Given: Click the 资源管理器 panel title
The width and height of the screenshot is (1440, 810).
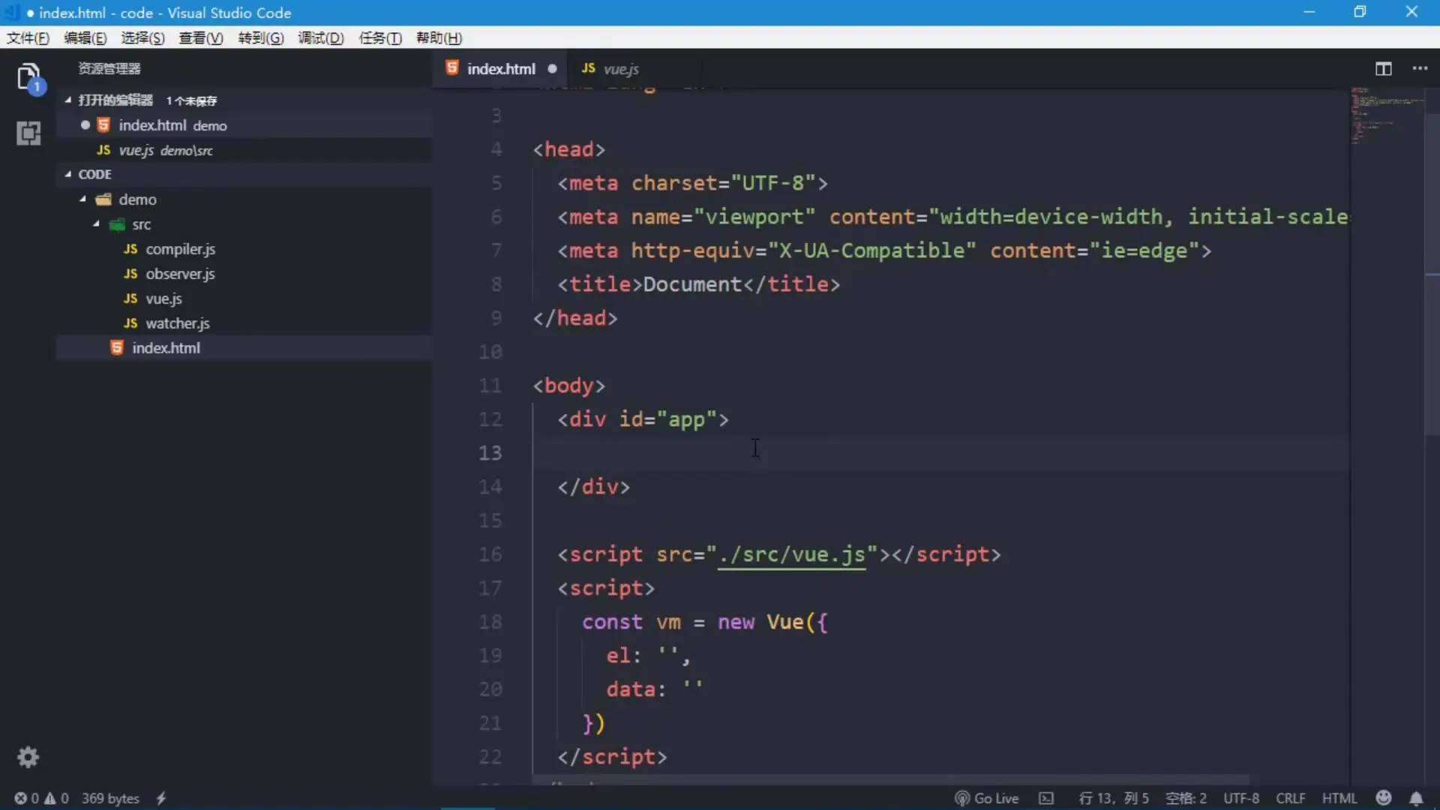Looking at the screenshot, I should coord(109,68).
